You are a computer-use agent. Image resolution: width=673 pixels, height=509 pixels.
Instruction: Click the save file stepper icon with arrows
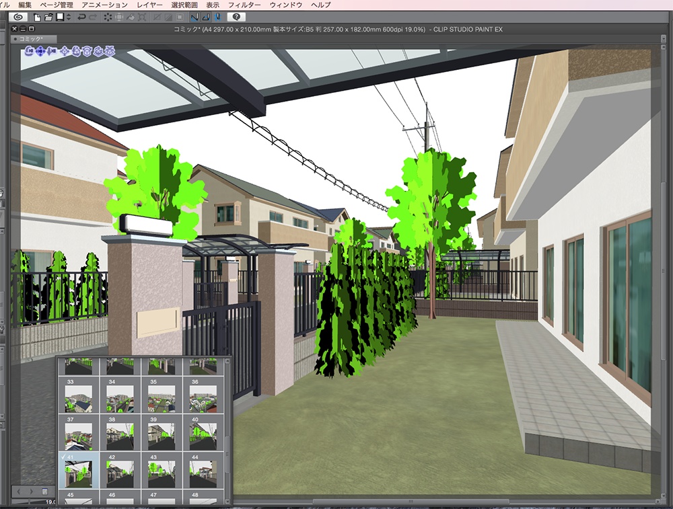pos(63,17)
